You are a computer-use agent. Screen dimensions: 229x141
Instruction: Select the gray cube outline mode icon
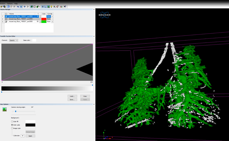(11, 7)
